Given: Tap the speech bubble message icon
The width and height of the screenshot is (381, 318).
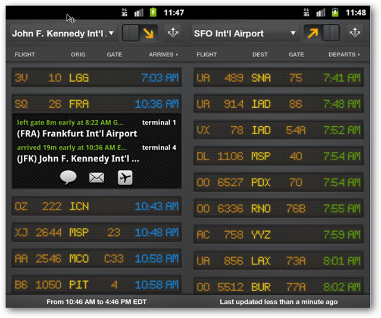Looking at the screenshot, I should coord(68,177).
